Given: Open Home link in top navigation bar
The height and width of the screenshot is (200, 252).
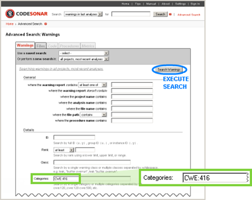Looking at the screenshot, I should click(x=126, y=4).
